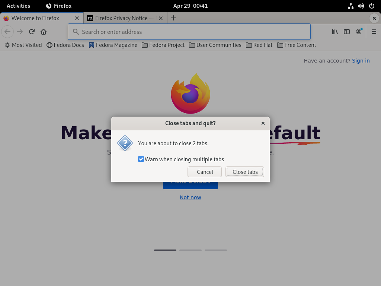Viewport: 381px width, 286px height.
Task: Uncheck Warn when closing multiple tabs
Action: pos(141,159)
